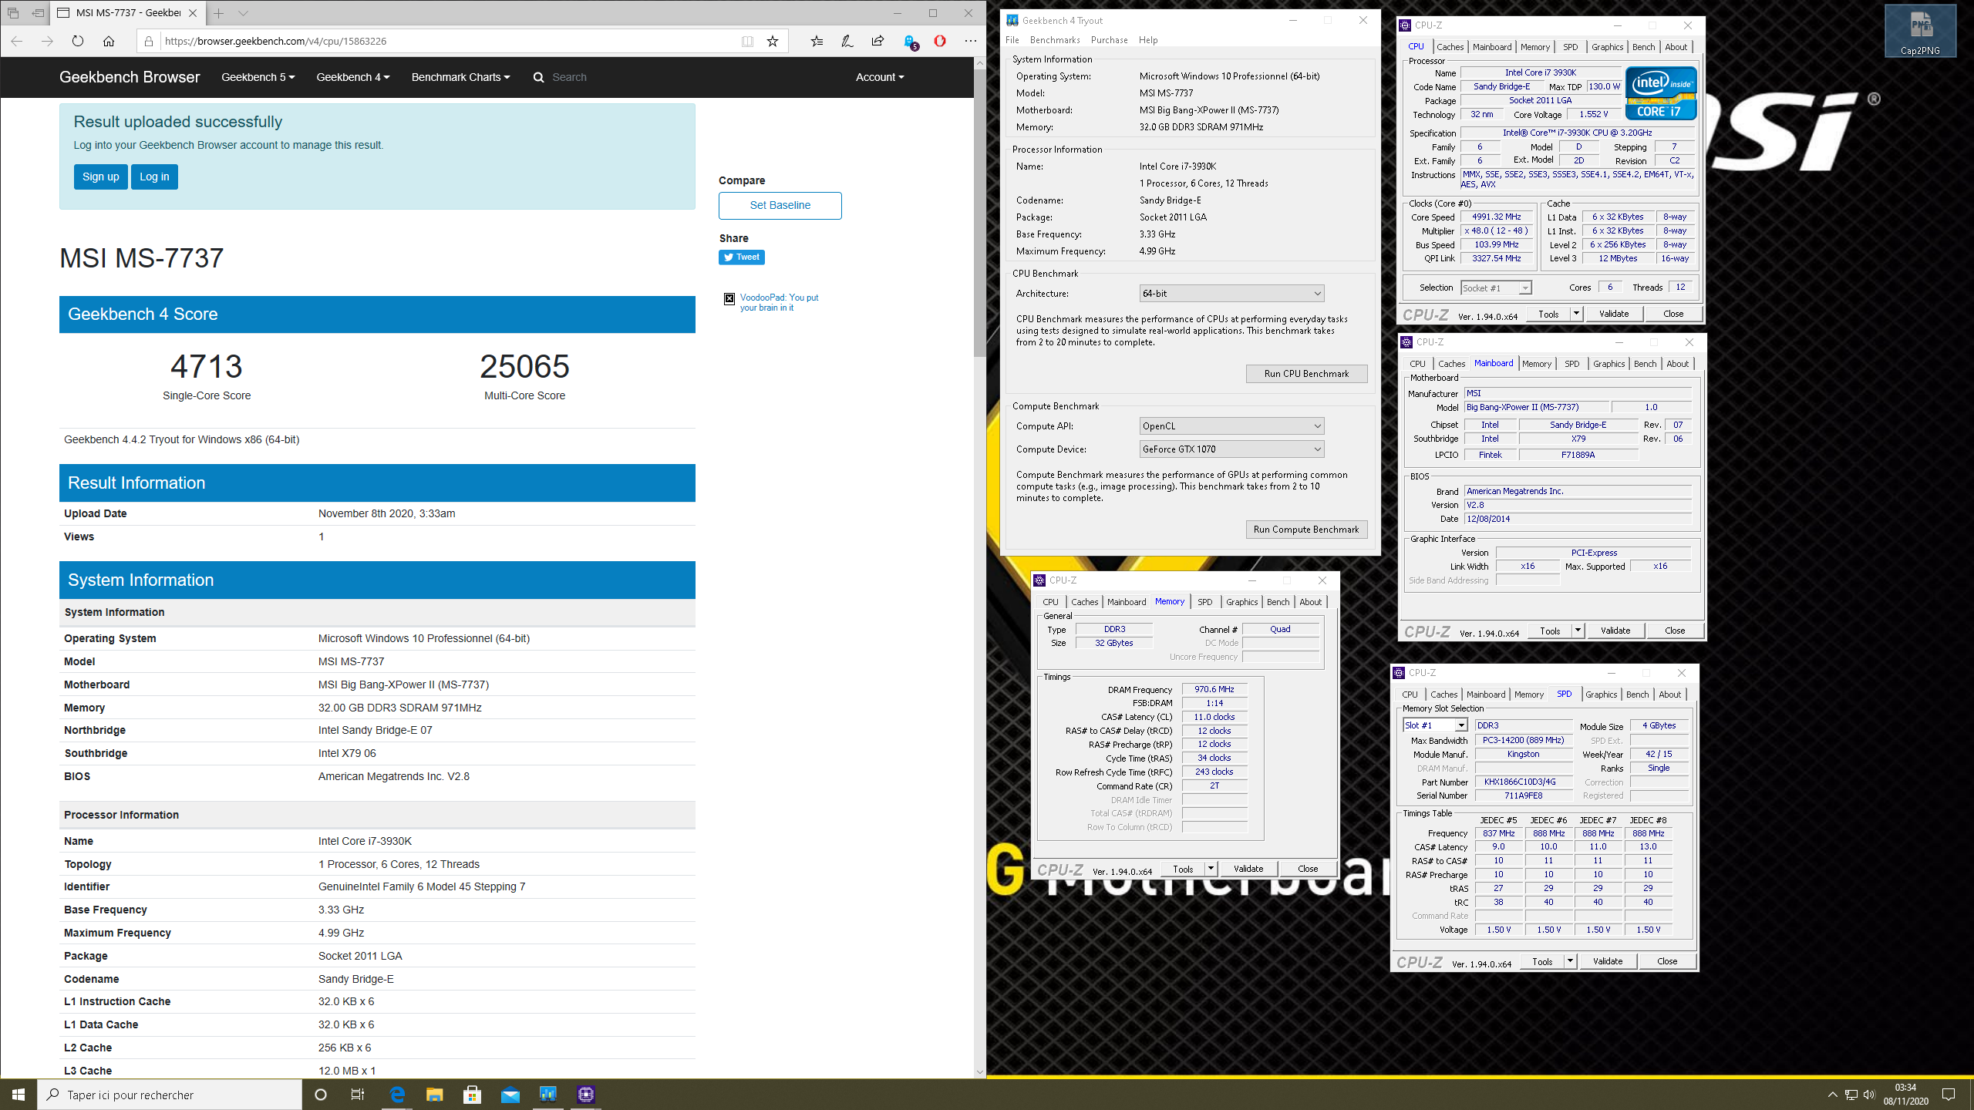The width and height of the screenshot is (1974, 1110).
Task: Click Close in CPU-Z SPD window
Action: tap(1666, 961)
